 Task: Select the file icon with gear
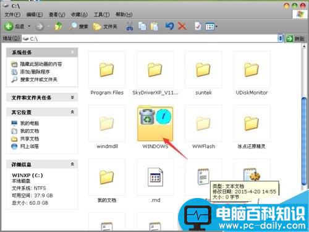click(252, 175)
